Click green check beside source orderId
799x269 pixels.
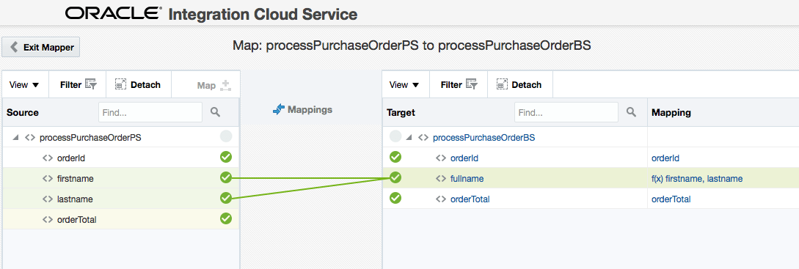tap(226, 157)
